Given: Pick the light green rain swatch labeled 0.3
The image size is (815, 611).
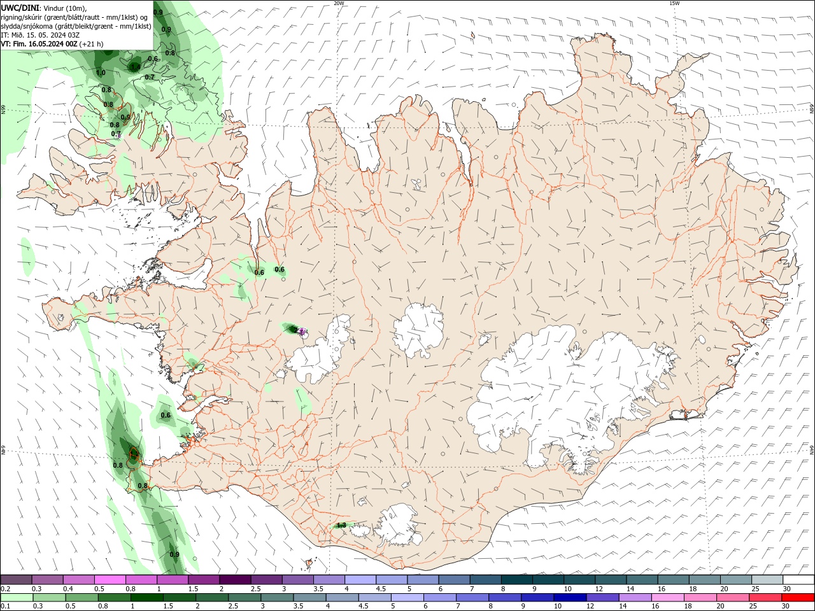Looking at the screenshot, I should pos(48,598).
